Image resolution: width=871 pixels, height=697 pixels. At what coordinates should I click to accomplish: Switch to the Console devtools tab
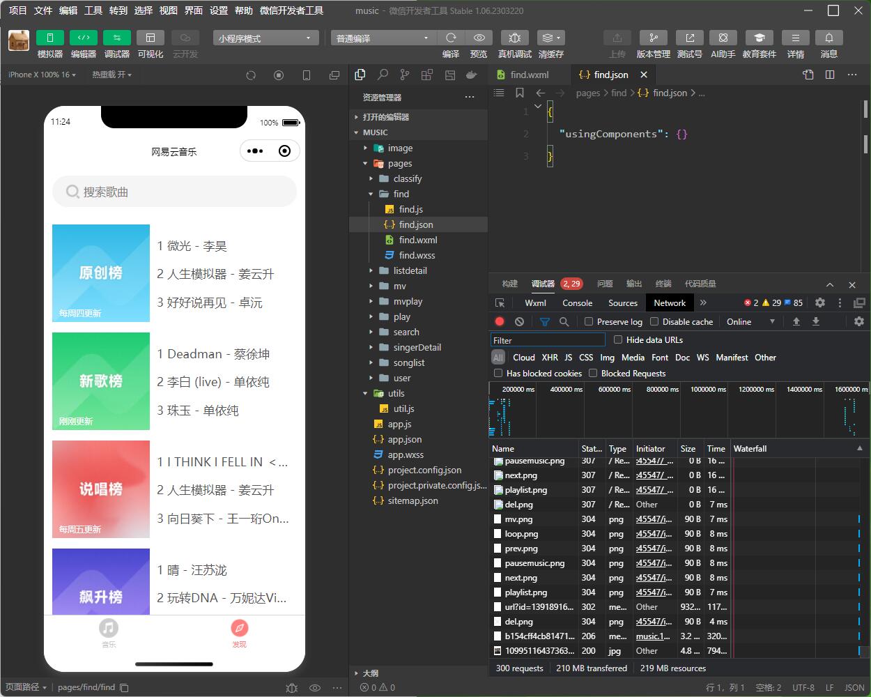click(x=577, y=302)
